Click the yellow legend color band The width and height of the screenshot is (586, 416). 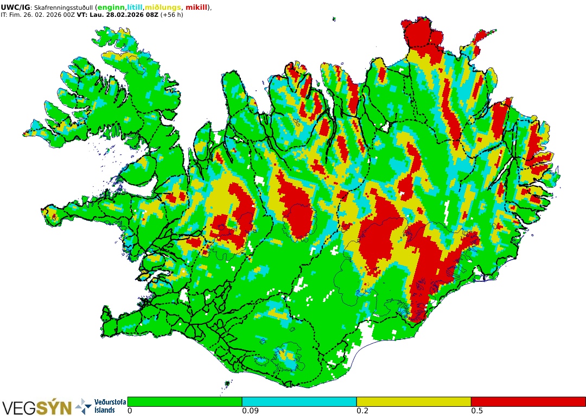413,402
